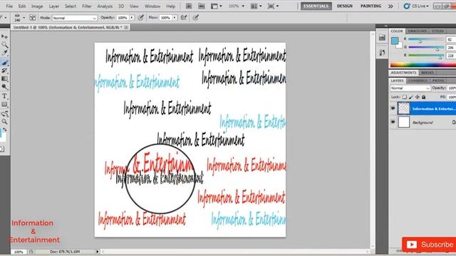Viewport: 456px width, 256px height.
Task: Click the foreground color swatch in Color panel
Action: [395, 41]
